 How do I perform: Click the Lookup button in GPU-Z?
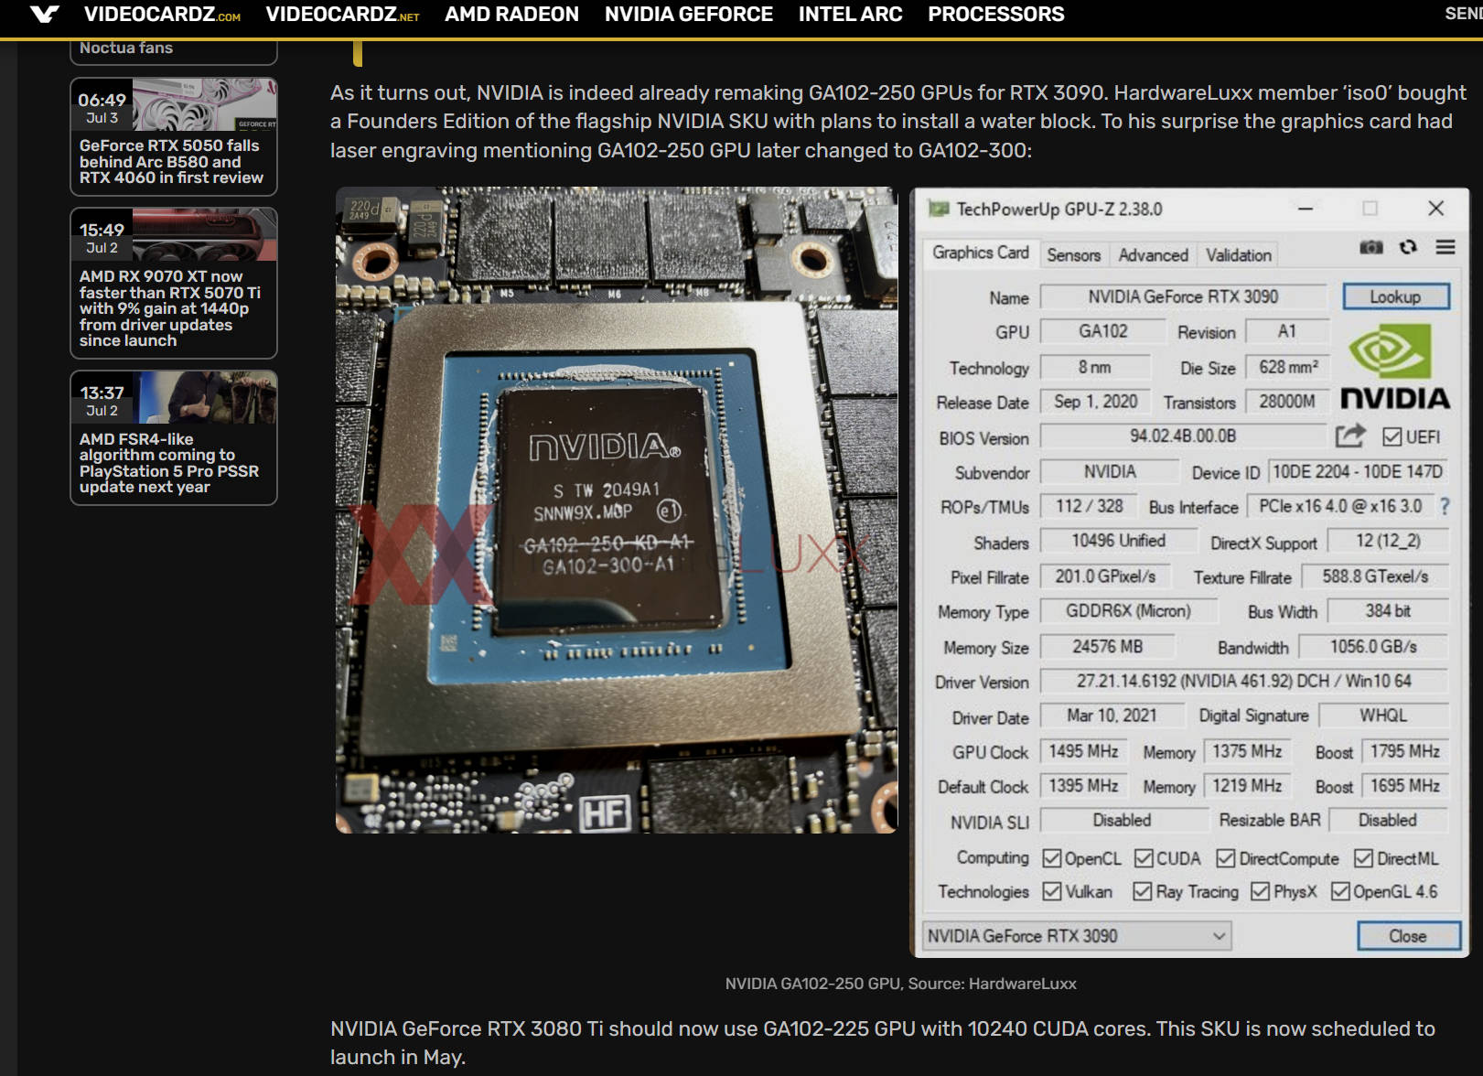point(1395,296)
